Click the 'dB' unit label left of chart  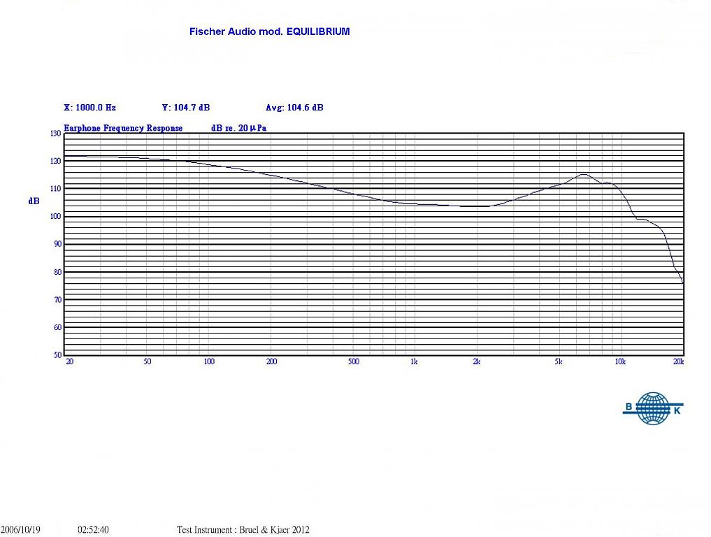[34, 201]
